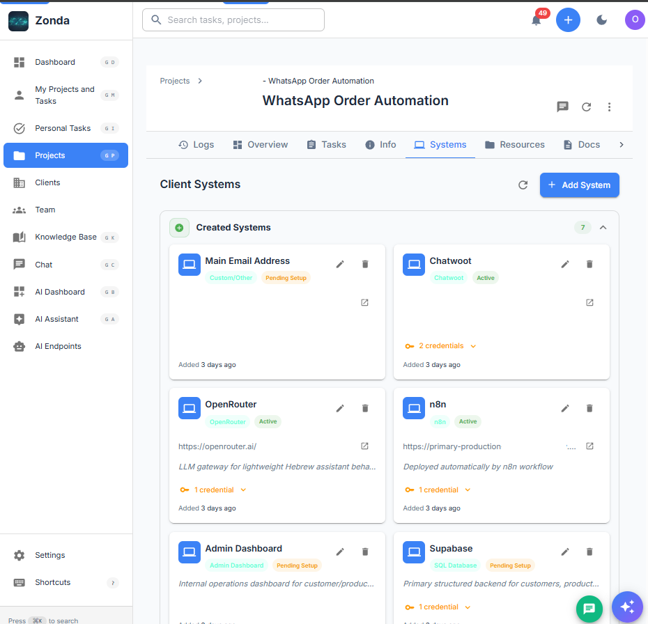Open the AI sparkle floating button
648x624 pixels.
(x=627, y=607)
